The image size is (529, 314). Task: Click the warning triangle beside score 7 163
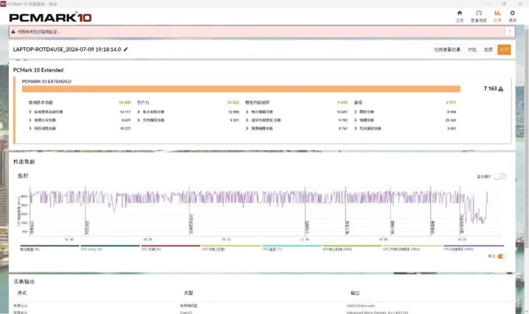[501, 89]
